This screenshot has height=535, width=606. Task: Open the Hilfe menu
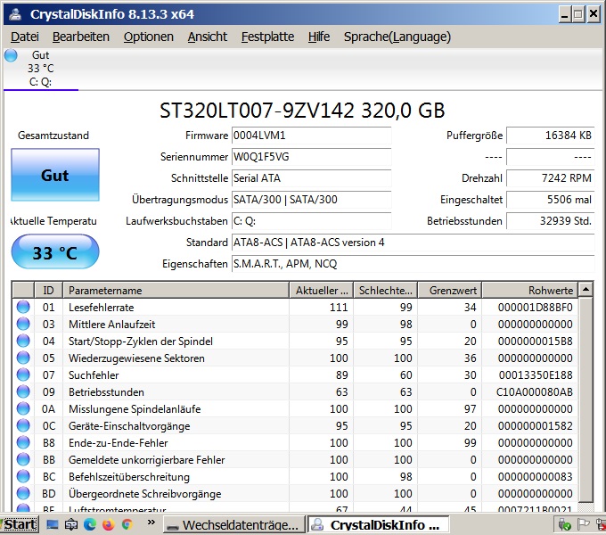pos(319,37)
